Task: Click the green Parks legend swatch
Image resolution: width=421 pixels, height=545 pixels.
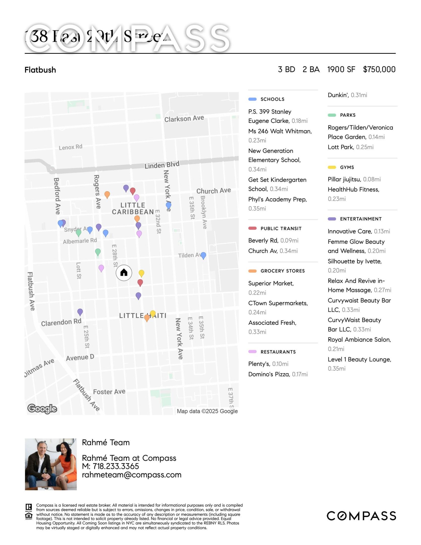Action: 332,115
